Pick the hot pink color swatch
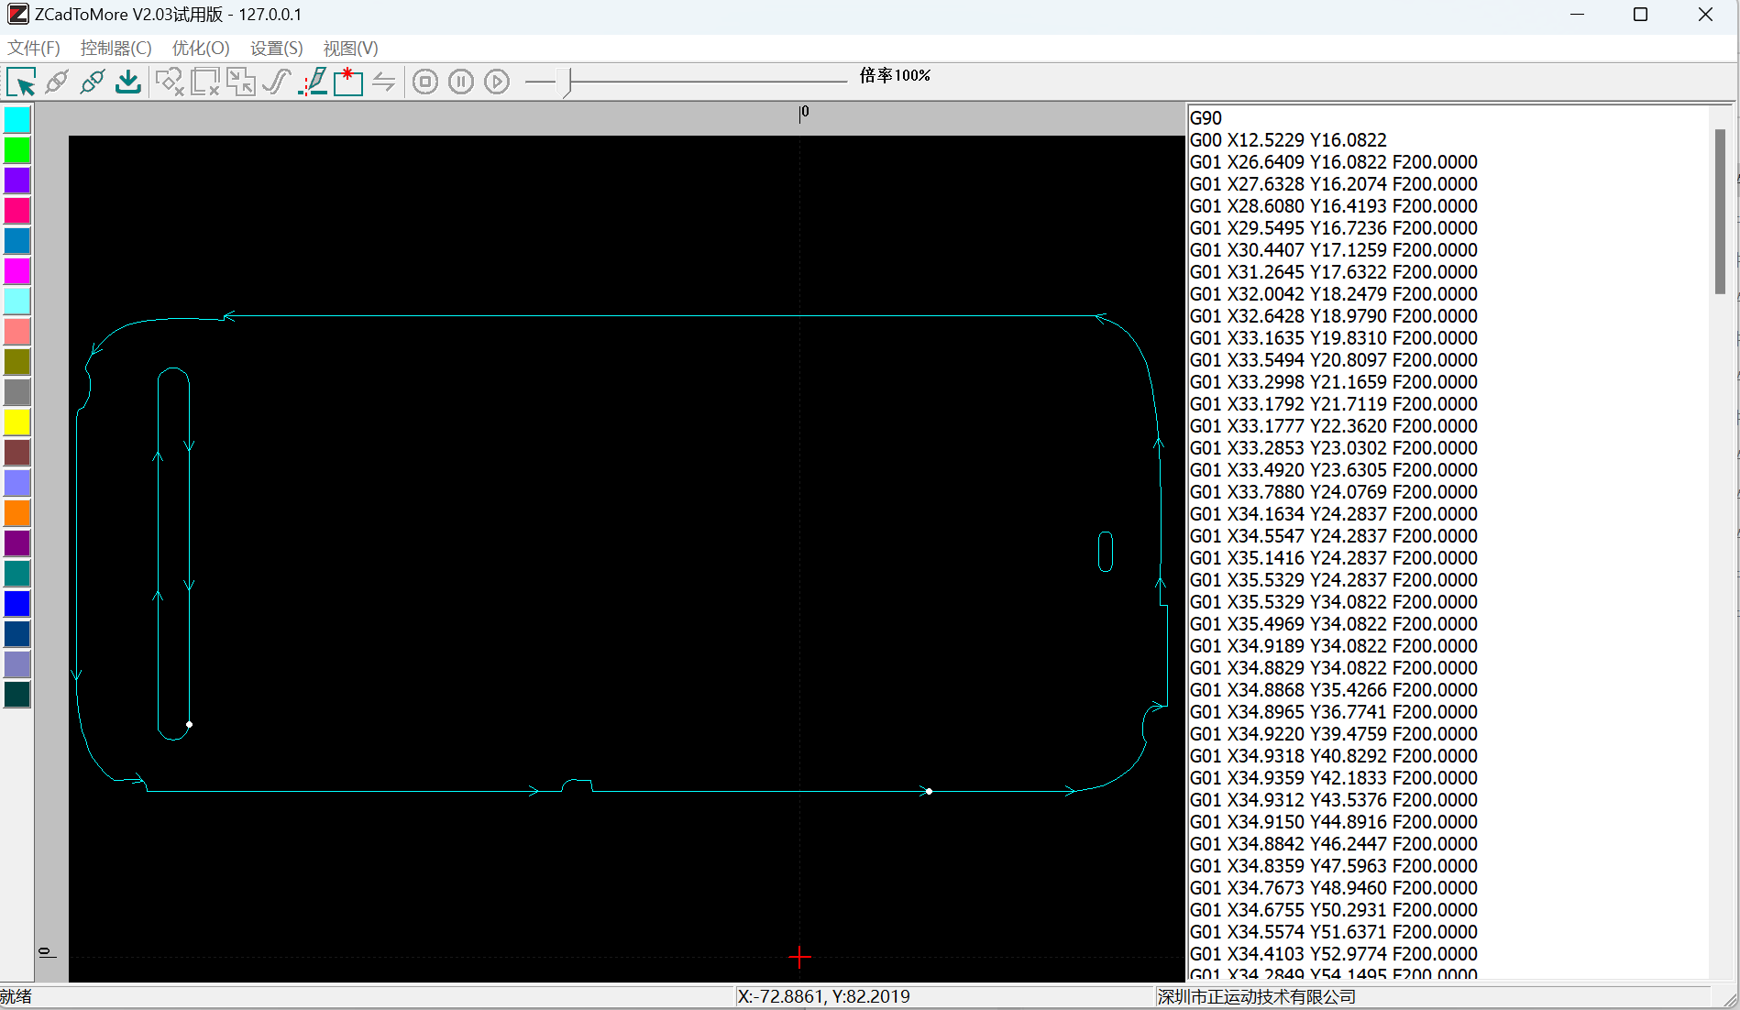 coord(17,211)
